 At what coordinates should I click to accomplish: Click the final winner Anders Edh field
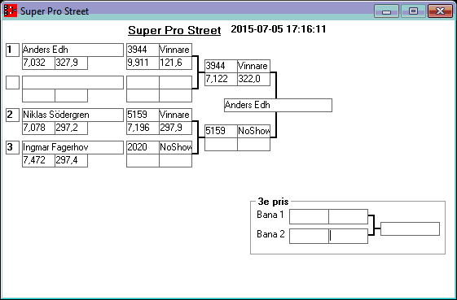click(x=278, y=105)
